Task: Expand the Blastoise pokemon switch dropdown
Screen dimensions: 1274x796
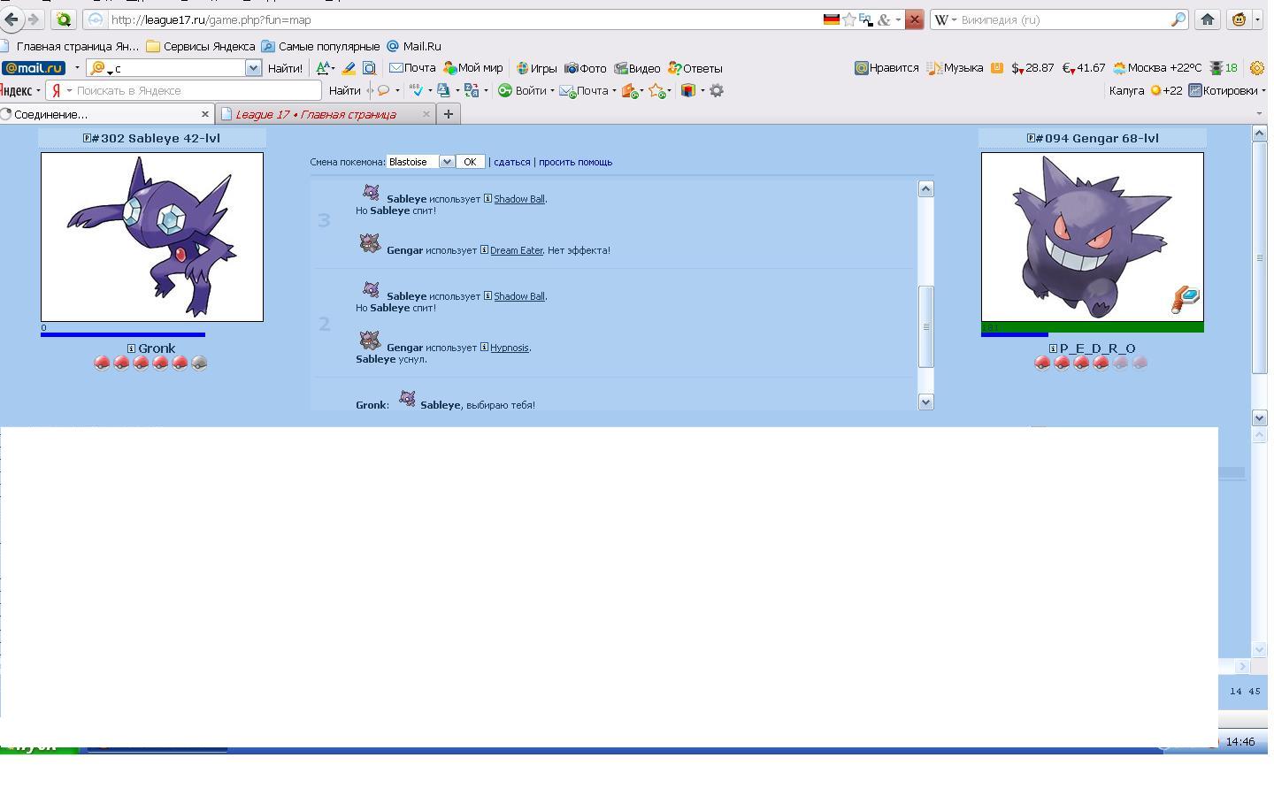Action: (447, 162)
